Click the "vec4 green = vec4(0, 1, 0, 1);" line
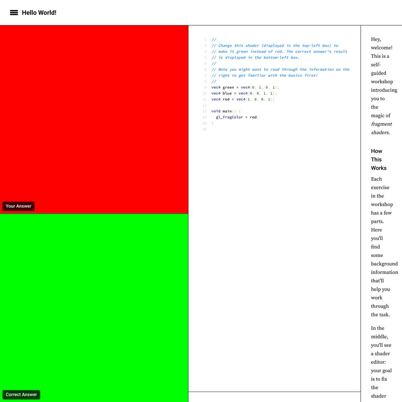The image size is (402, 402). click(x=245, y=87)
